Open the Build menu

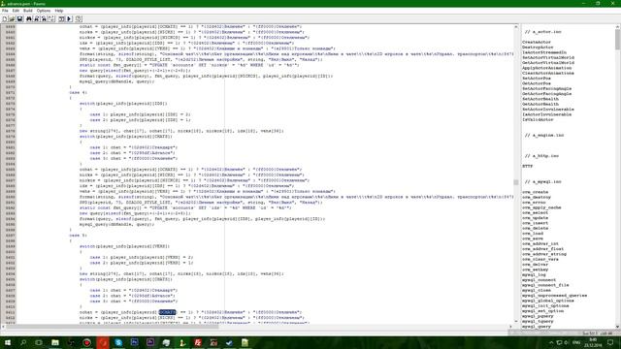[28, 11]
